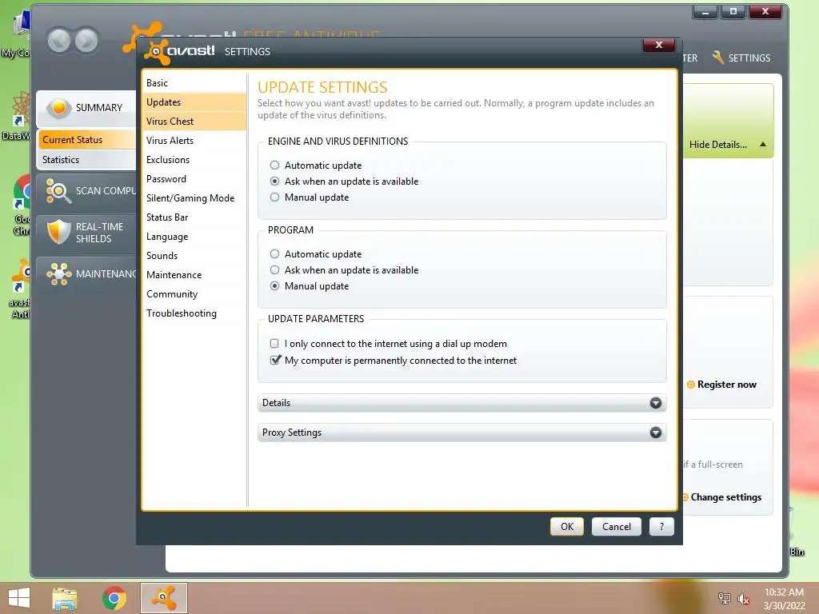This screenshot has width=819, height=614.
Task: Click the forward arrow navigation button
Action: point(86,41)
